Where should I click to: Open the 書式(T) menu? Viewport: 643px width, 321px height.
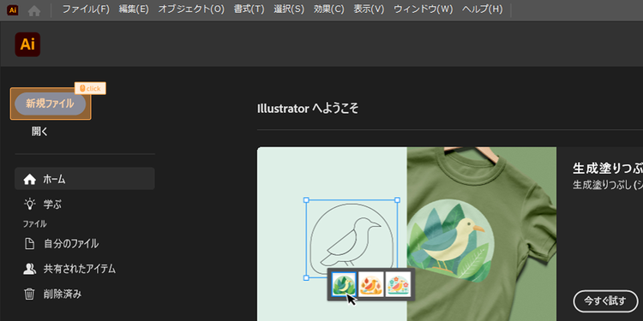249,9
